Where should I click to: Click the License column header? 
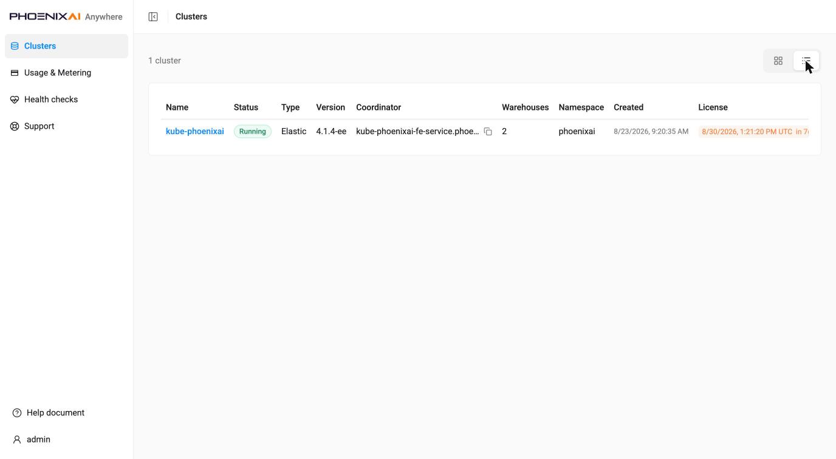713,107
